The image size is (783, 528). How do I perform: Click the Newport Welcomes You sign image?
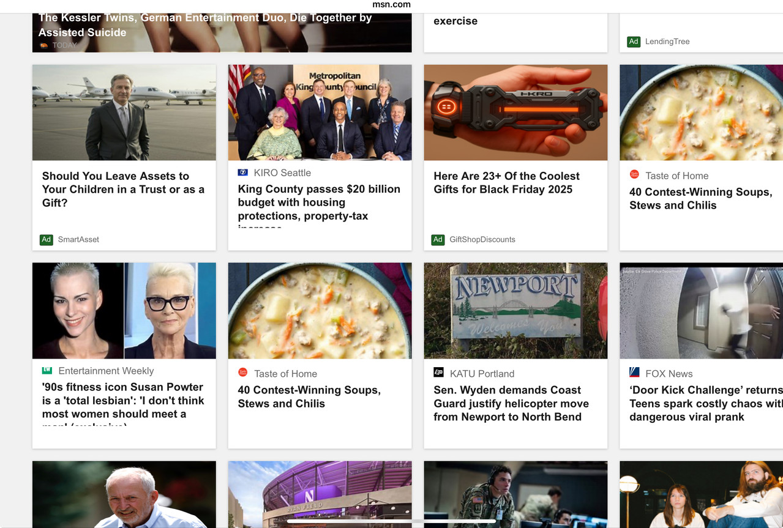point(516,311)
